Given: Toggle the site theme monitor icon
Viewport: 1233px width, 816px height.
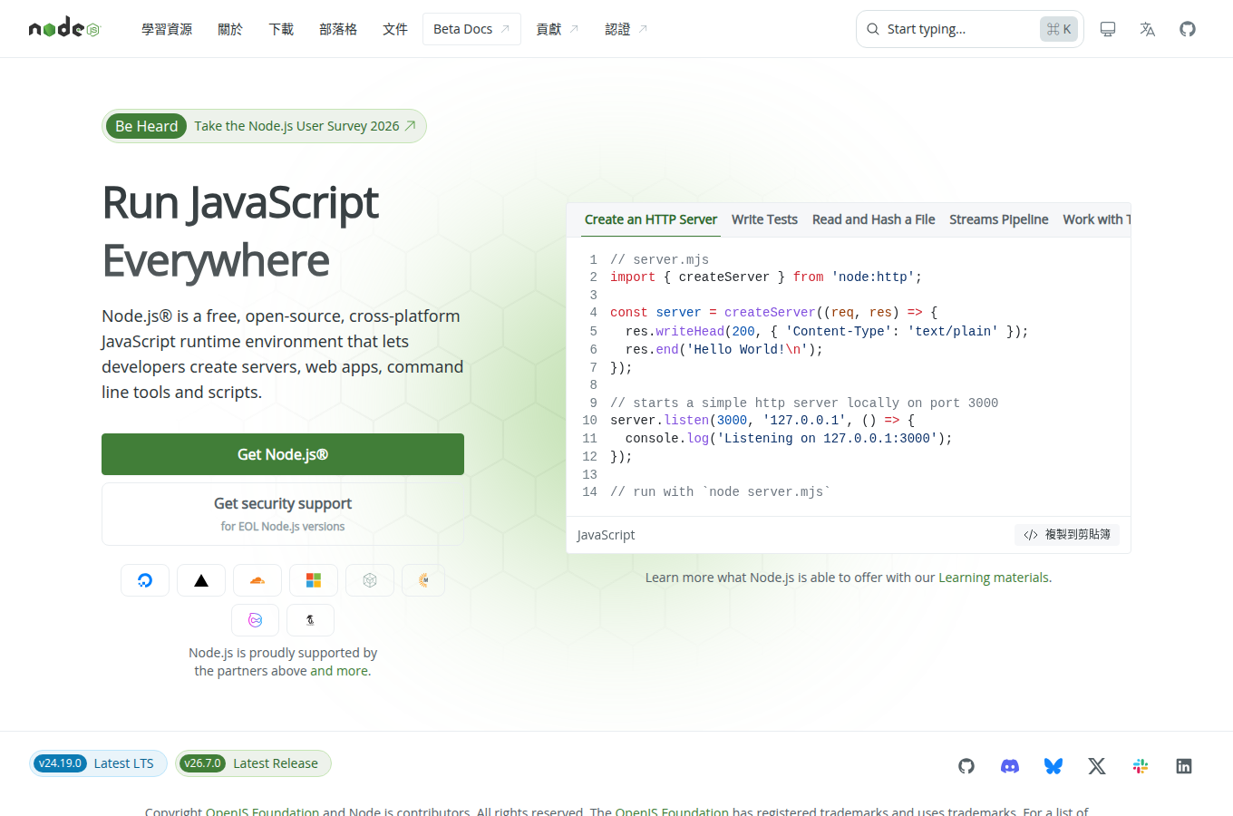Looking at the screenshot, I should click(x=1108, y=29).
